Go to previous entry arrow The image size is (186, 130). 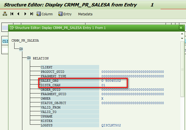point(18,14)
